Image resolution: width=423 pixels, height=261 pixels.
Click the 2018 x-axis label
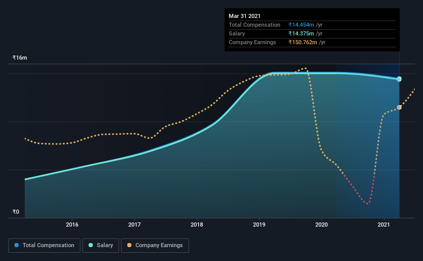coord(197,225)
